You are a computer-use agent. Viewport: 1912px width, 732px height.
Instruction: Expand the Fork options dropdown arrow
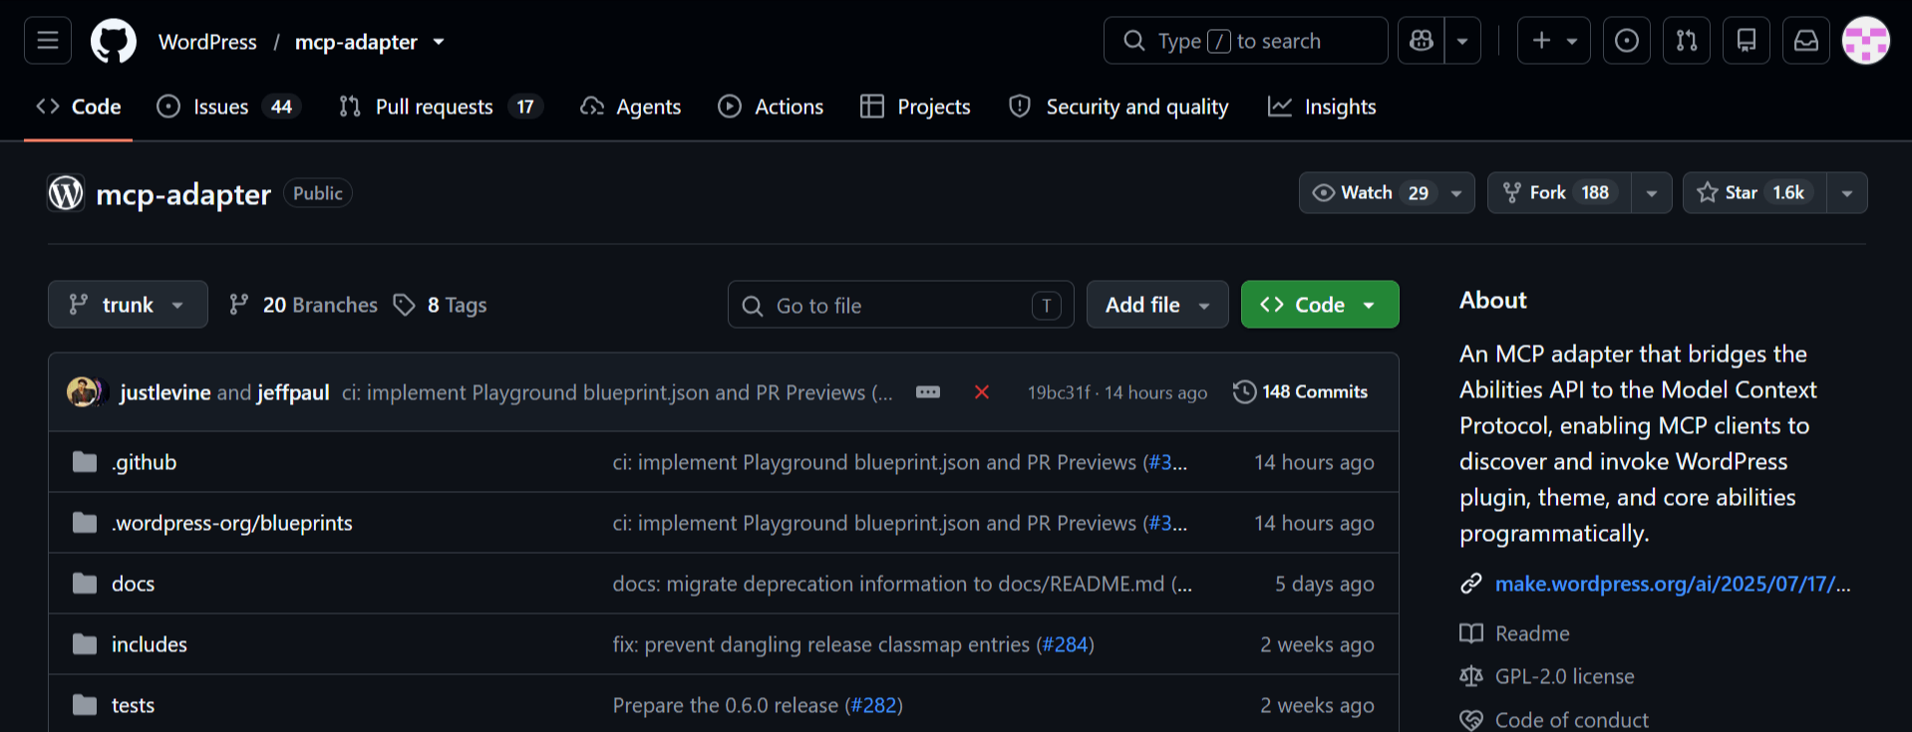1652,193
